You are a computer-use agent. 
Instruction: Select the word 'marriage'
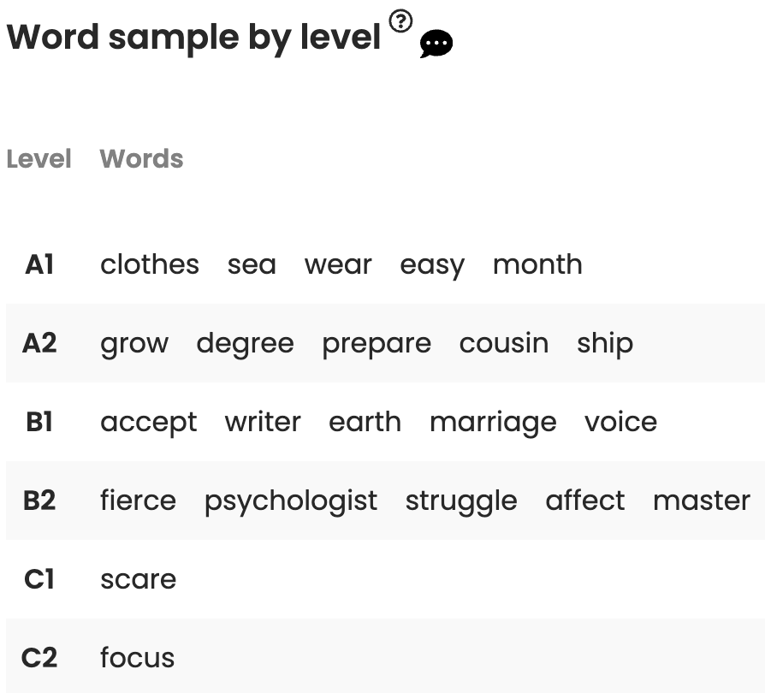(x=493, y=422)
